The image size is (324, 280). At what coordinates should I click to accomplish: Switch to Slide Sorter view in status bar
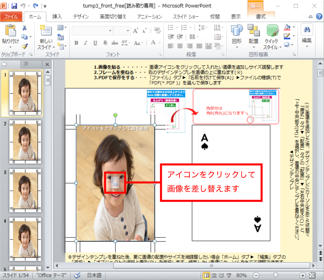coord(215,276)
